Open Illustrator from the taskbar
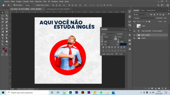This screenshot has width=170, height=95. pyautogui.click(x=83, y=93)
